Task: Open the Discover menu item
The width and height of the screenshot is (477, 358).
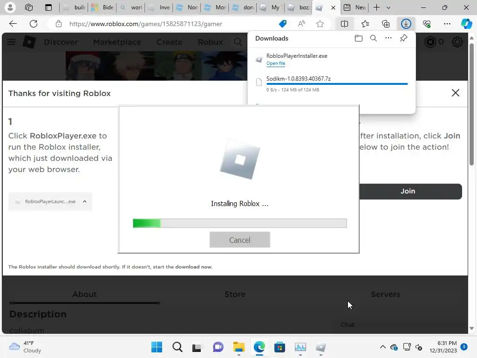Action: (x=61, y=42)
